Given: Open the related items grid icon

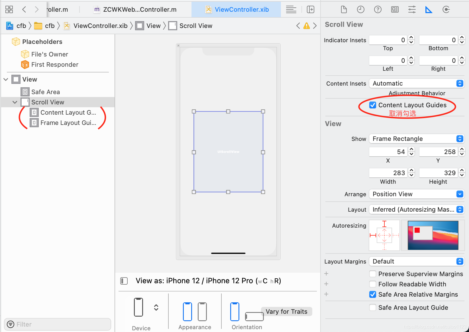Looking at the screenshot, I should click(x=9, y=9).
